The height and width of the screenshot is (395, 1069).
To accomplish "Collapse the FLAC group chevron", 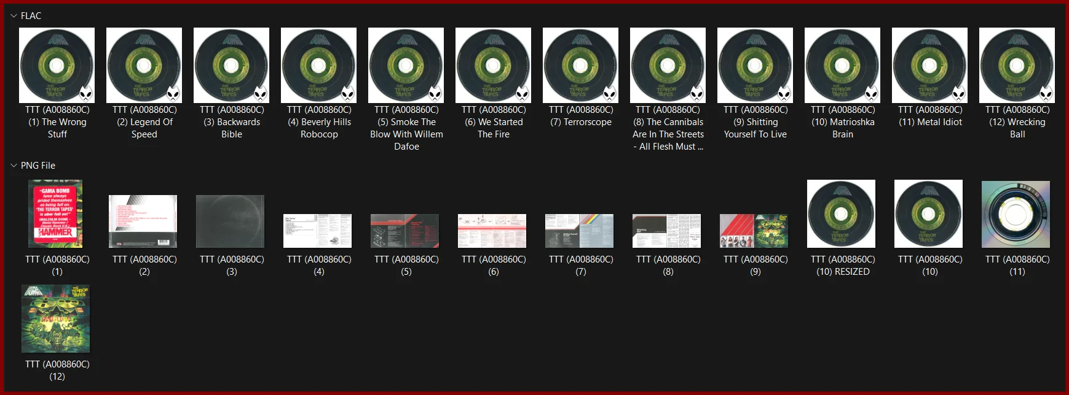I will (14, 16).
